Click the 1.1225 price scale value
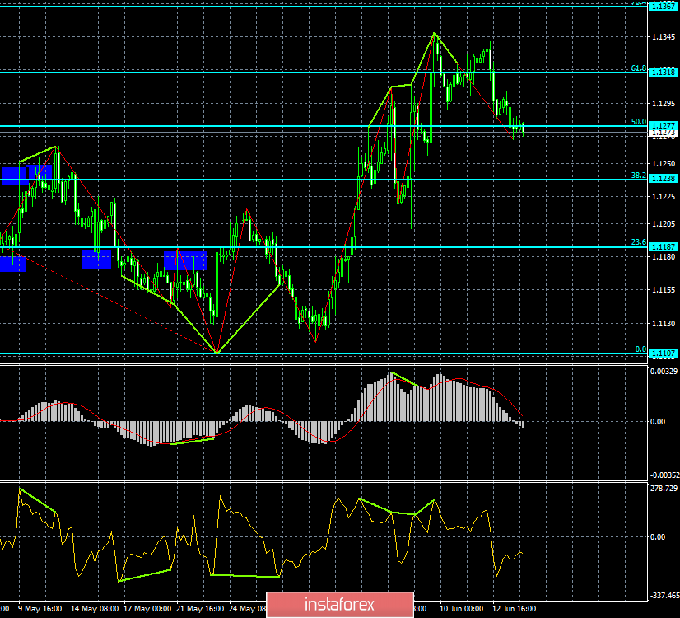This screenshot has width=680, height=618. 664,197
